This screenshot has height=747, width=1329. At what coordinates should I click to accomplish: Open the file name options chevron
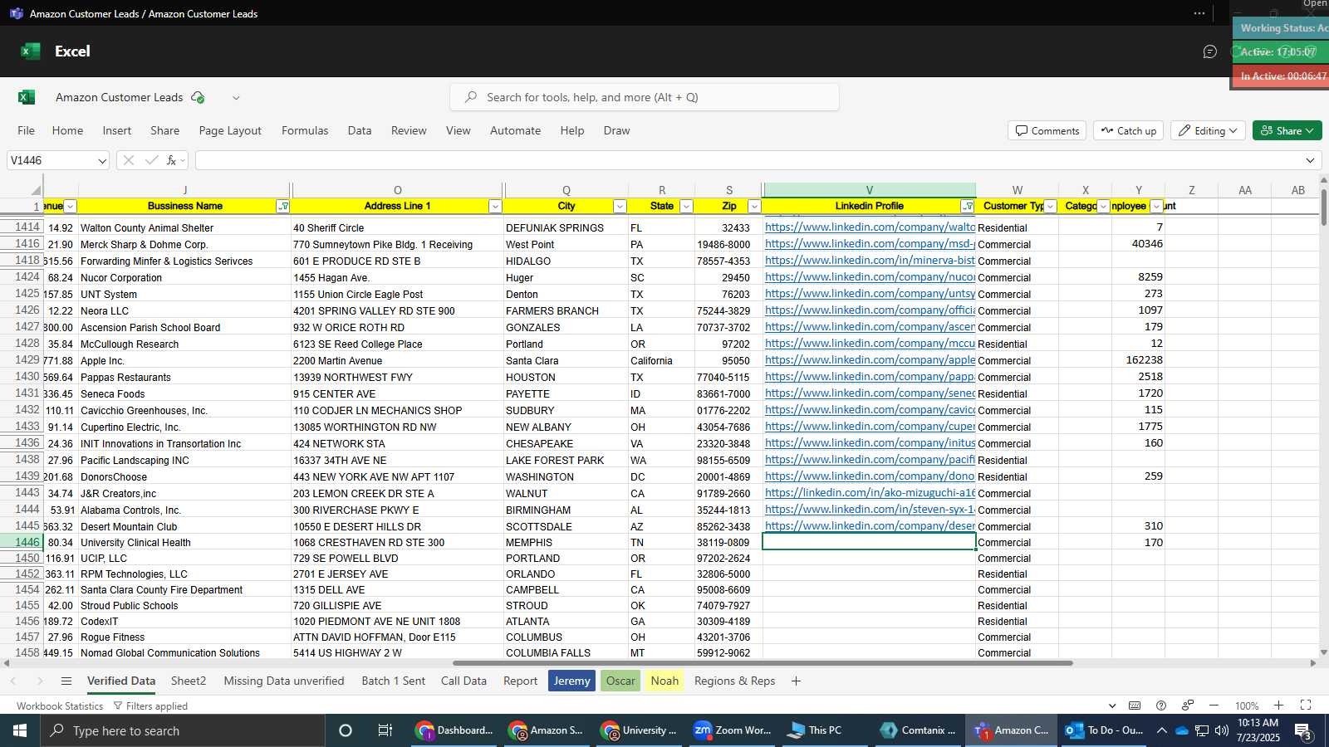pos(236,97)
